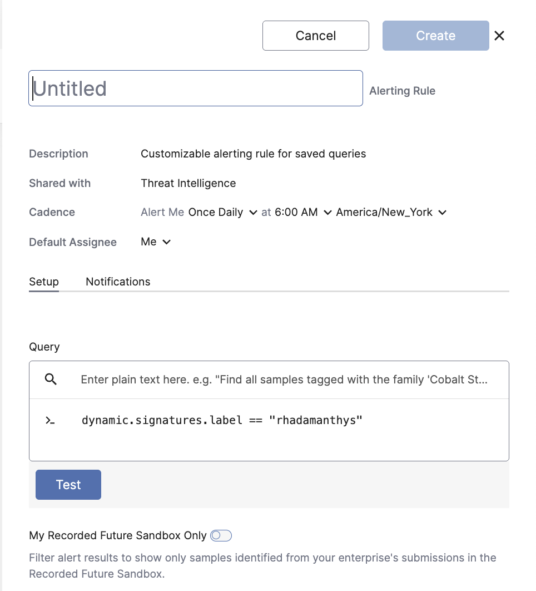Viewport: 536px width, 591px height.
Task: Click the command prompt icon beside query
Action: click(51, 420)
